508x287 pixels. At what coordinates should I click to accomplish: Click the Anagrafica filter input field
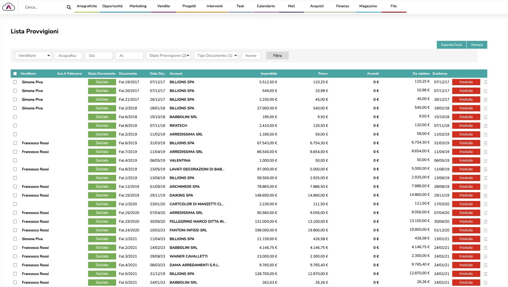(68, 56)
